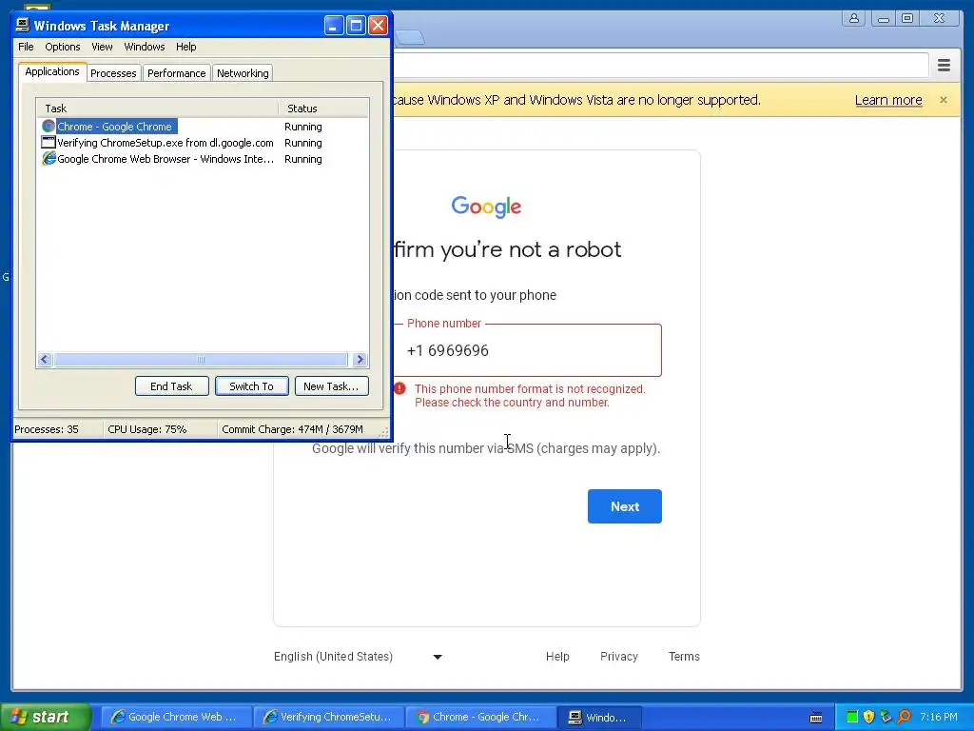Click the task list left scroll arrow
The height and width of the screenshot is (731, 974).
pos(45,359)
